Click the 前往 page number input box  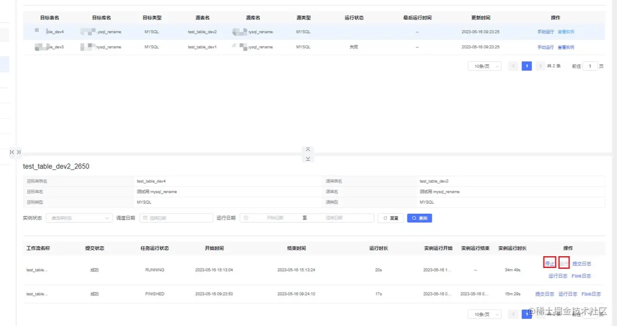[590, 66]
